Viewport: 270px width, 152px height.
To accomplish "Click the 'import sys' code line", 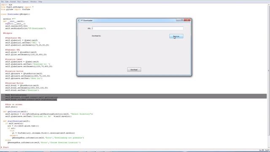I will coord(7,5).
